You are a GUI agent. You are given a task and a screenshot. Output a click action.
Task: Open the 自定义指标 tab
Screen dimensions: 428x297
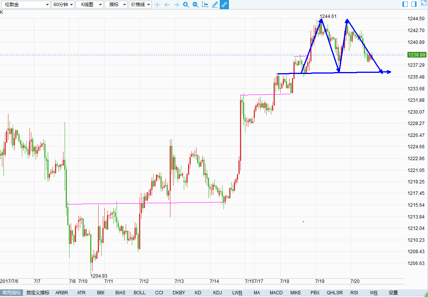[38, 293]
